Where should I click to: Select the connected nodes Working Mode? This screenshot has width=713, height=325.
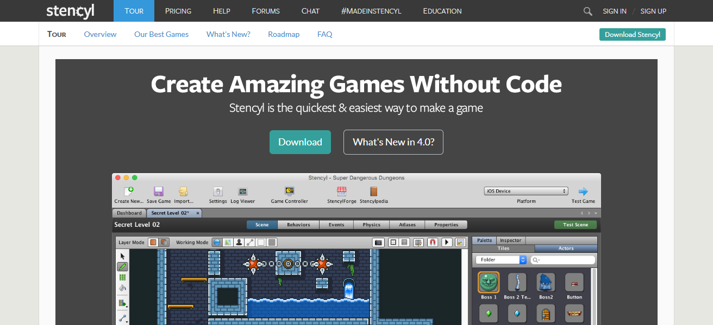[250, 242]
